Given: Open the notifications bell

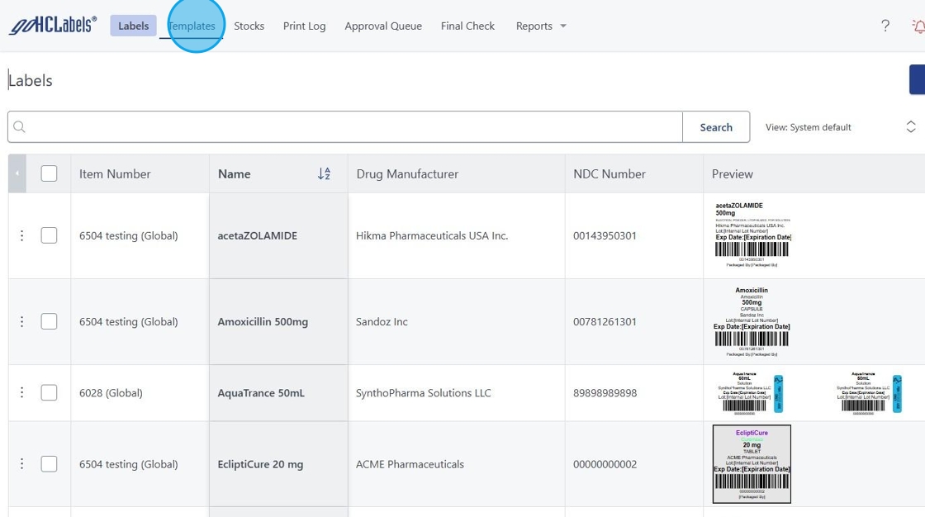Looking at the screenshot, I should click(918, 26).
